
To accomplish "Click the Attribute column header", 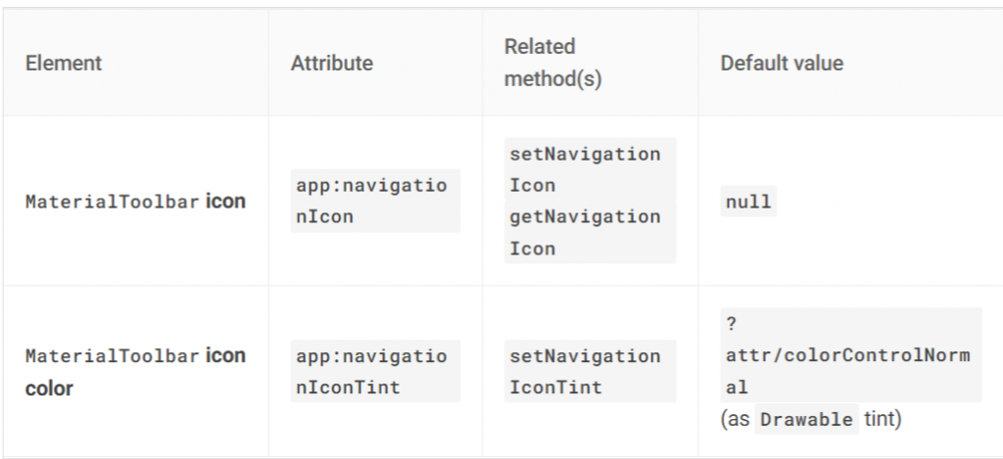I will [x=331, y=63].
